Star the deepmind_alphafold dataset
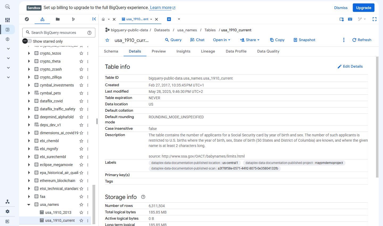The height and width of the screenshot is (226, 383). [x=81, y=117]
